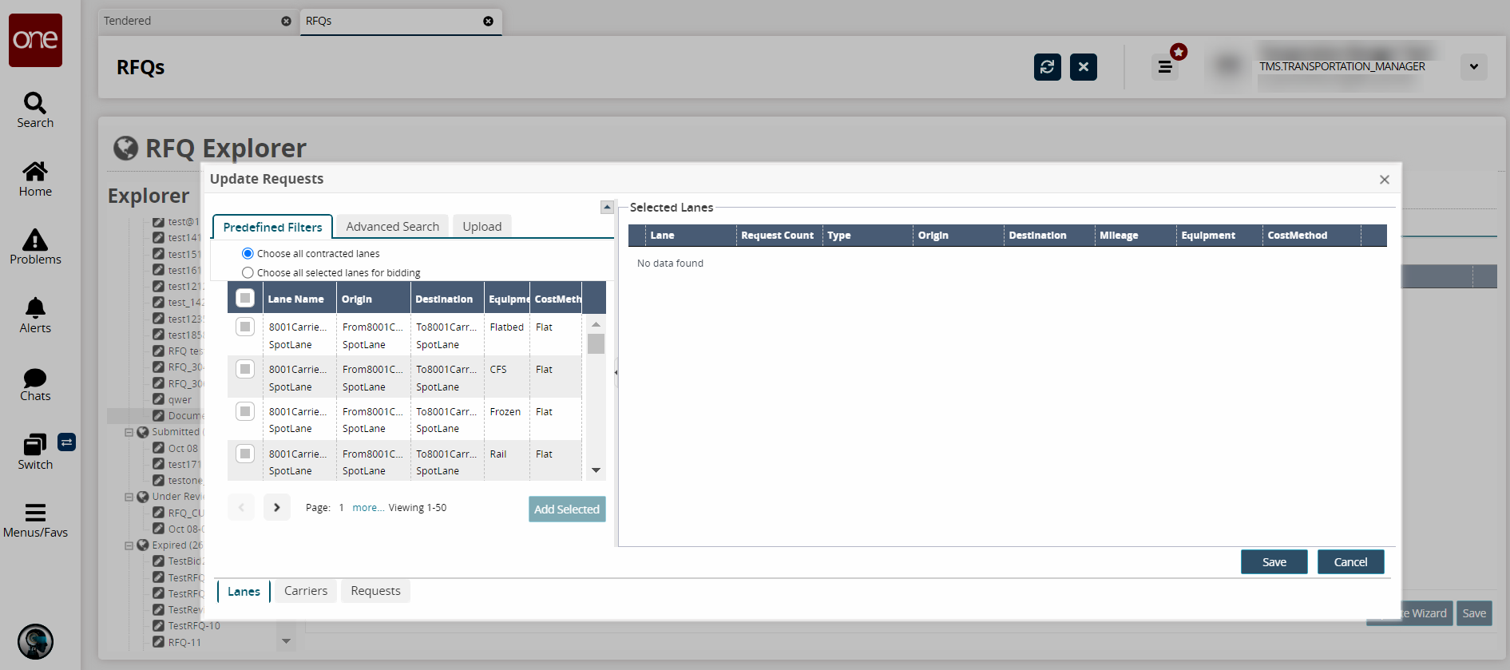This screenshot has height=670, width=1510.
Task: Collapse the Submitted tree node
Action: pyautogui.click(x=129, y=432)
